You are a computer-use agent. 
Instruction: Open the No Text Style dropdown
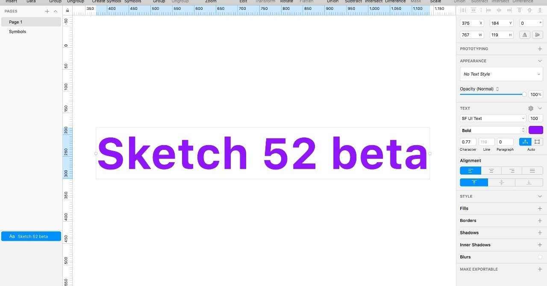coord(501,74)
